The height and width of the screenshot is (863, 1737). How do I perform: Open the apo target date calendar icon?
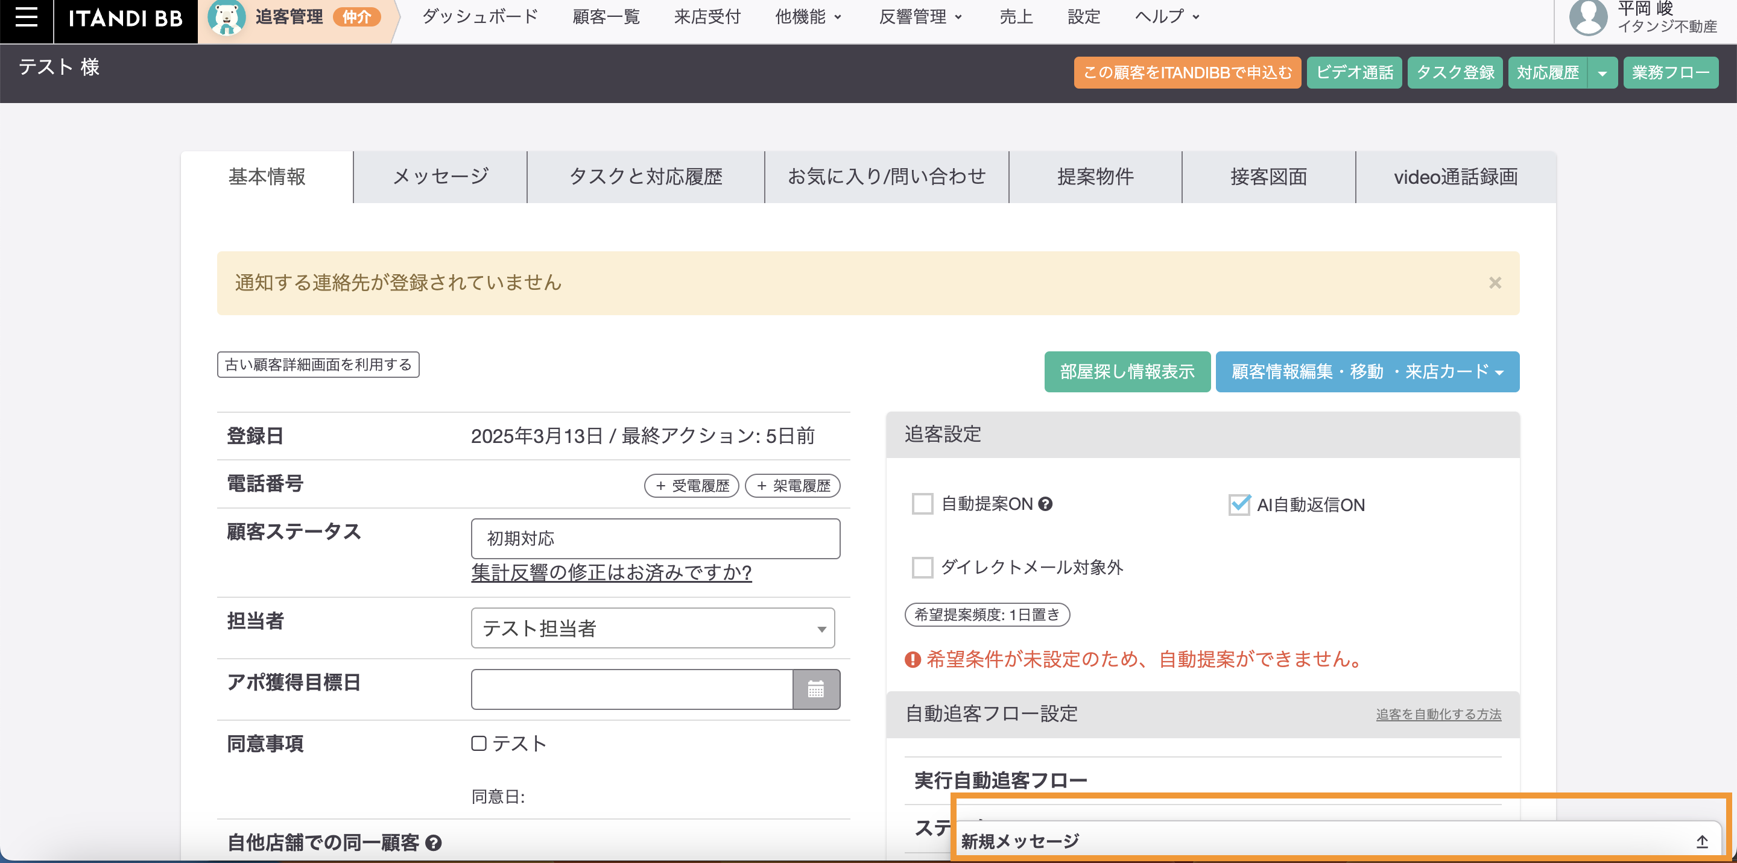[x=816, y=689]
